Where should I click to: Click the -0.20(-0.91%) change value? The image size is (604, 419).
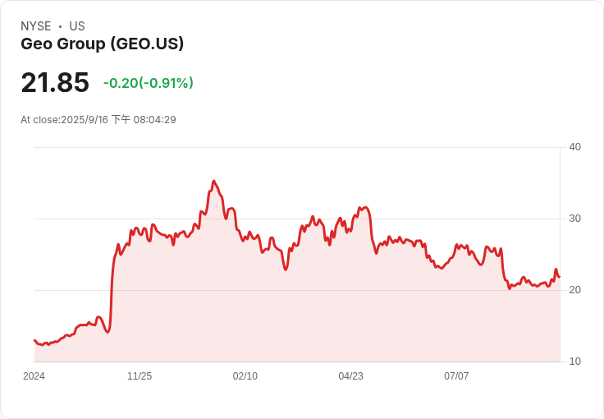pos(148,83)
